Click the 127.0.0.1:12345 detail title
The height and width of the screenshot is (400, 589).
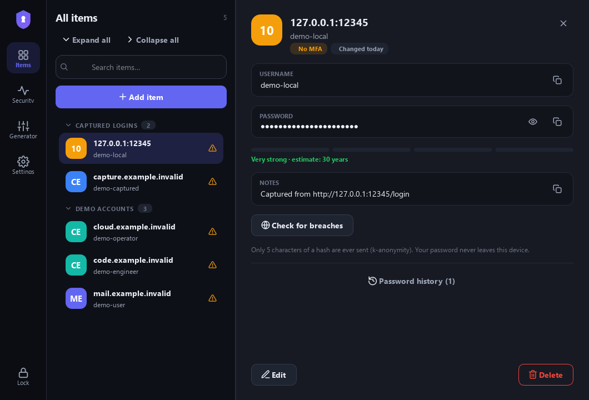[329, 23]
